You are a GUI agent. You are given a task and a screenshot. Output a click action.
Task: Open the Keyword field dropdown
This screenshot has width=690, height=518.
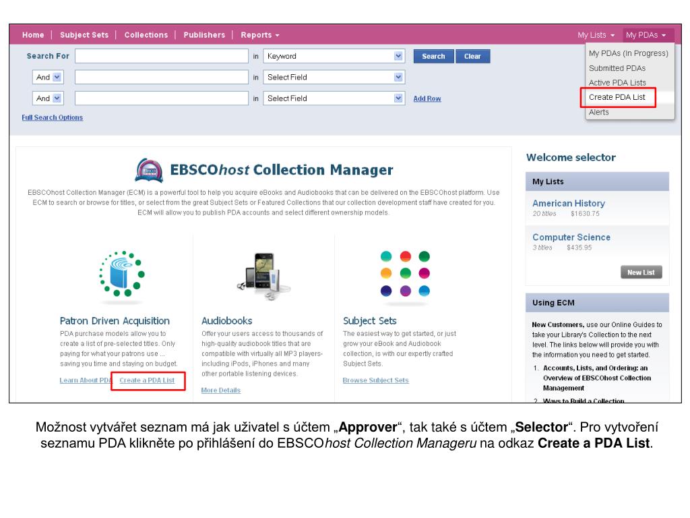coord(334,56)
